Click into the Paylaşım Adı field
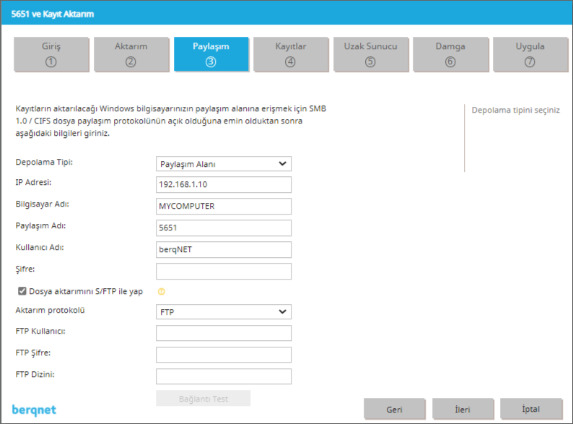 point(224,228)
